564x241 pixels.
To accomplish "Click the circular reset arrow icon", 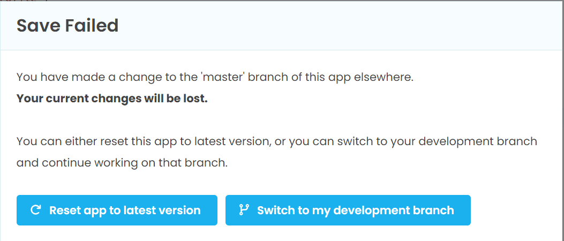I will [x=35, y=210].
